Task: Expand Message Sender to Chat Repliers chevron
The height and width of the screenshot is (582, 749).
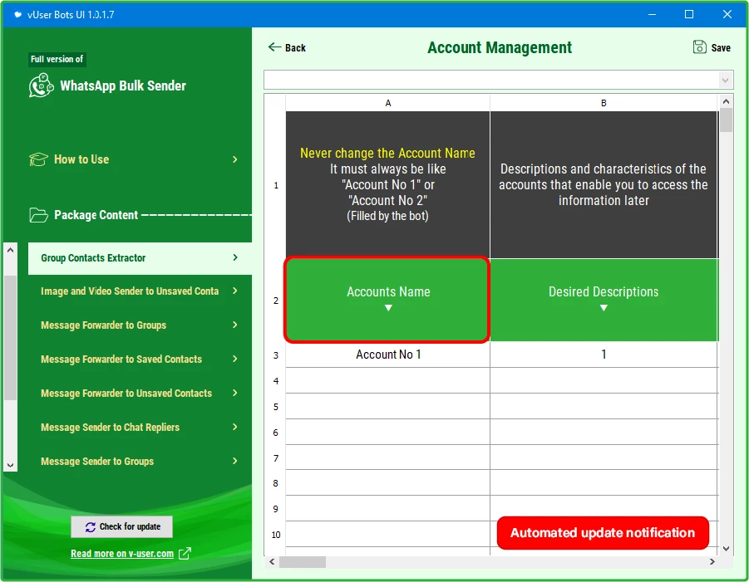Action: click(x=234, y=427)
